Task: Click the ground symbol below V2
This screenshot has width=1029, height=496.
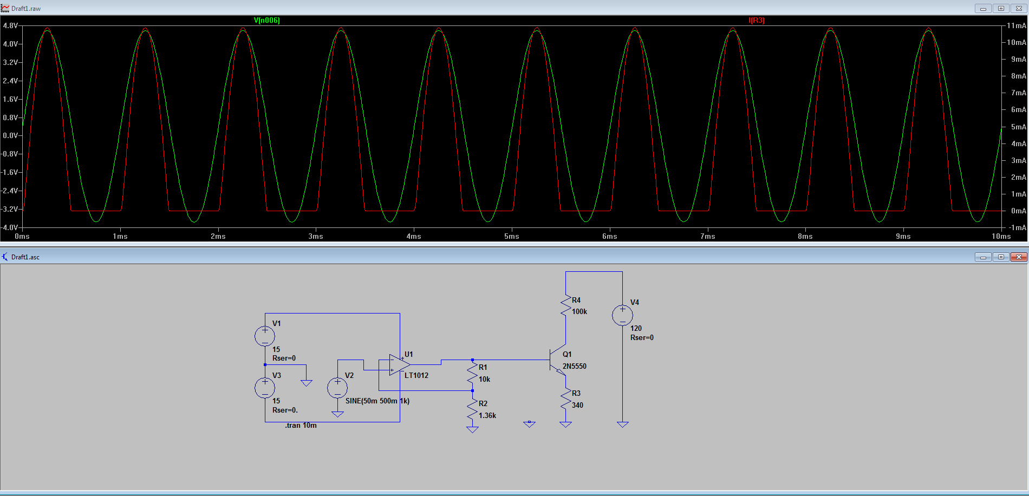Action: click(x=337, y=414)
